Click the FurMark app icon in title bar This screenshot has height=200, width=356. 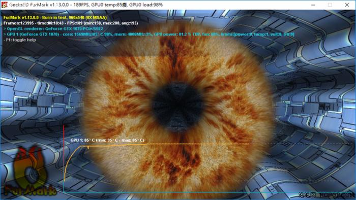tap(4, 5)
